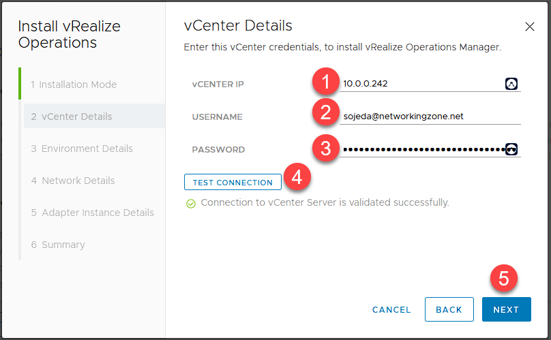Click the red step 1 callout badge

326,83
